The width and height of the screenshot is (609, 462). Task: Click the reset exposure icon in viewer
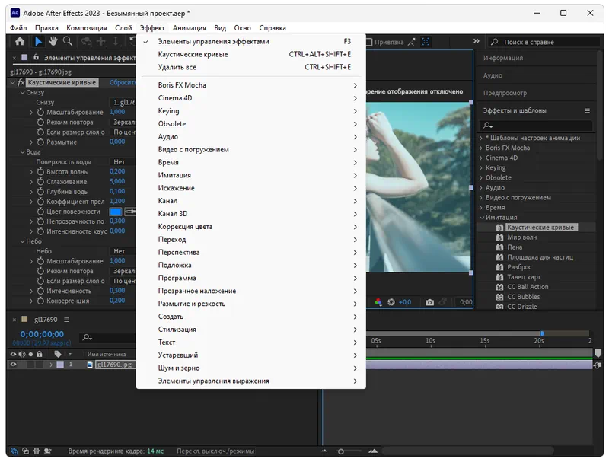point(391,302)
